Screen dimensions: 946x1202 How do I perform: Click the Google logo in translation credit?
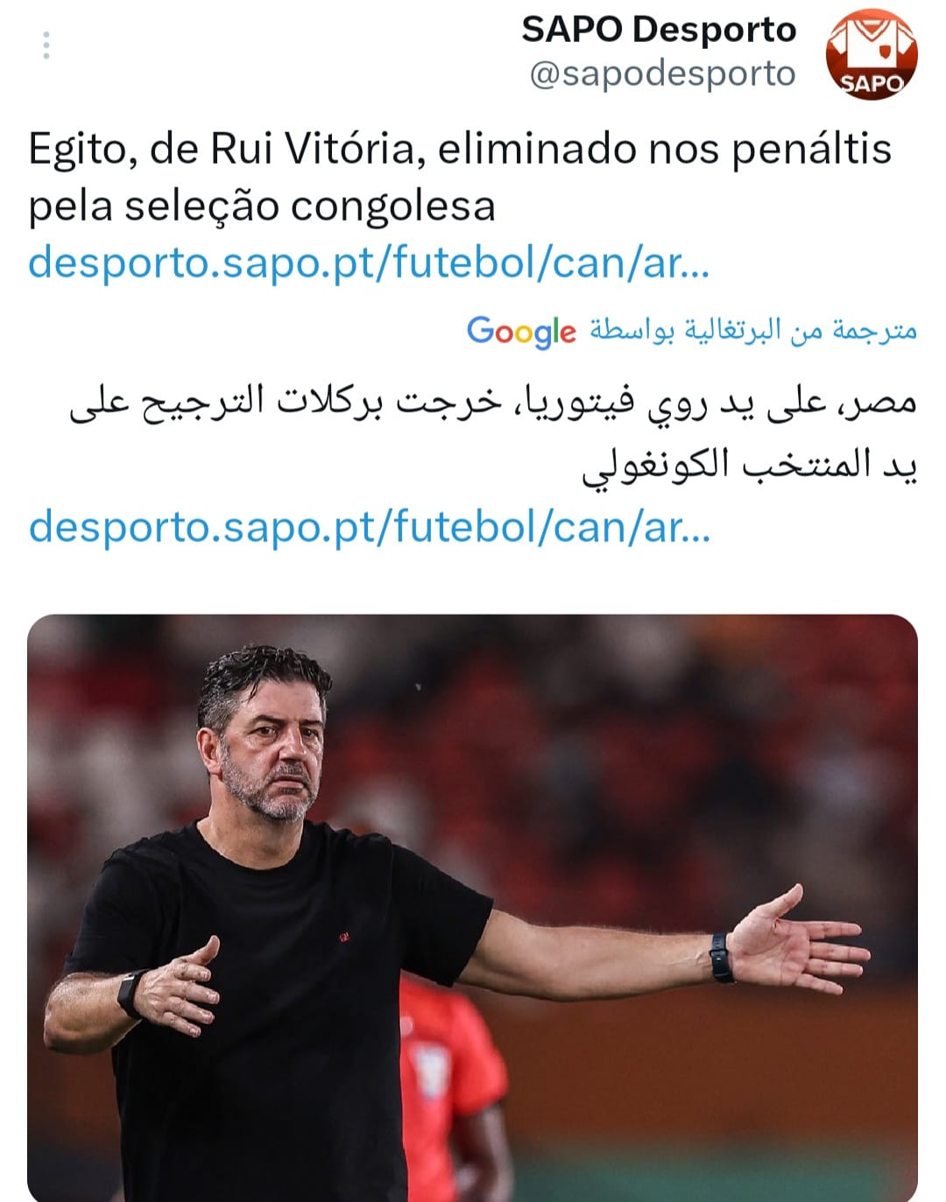521,331
